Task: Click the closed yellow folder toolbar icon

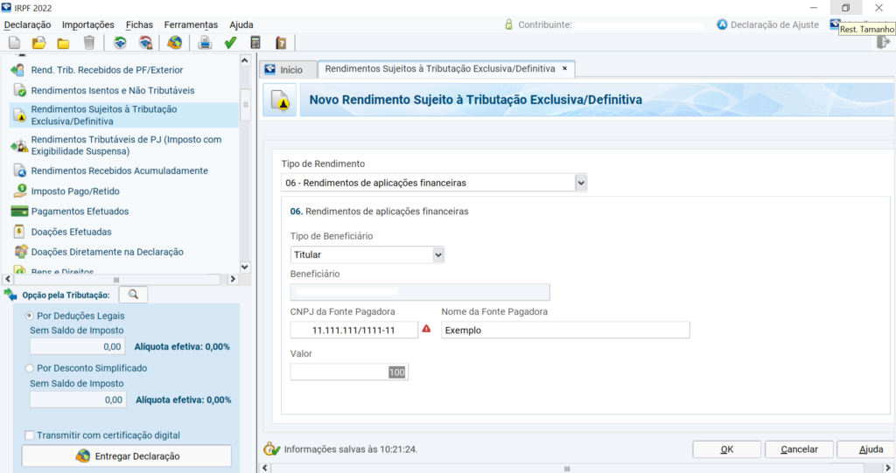Action: point(63,43)
